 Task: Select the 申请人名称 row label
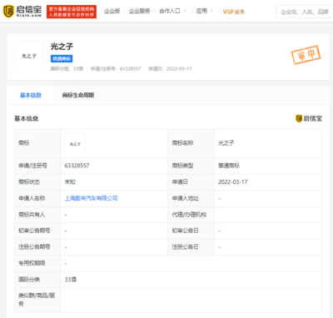pos(32,198)
